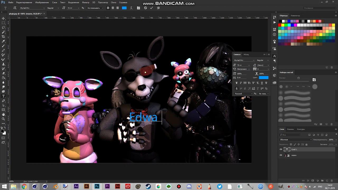Toggle underline style in the Символ panel
This screenshot has height=190, width=338.
[x=262, y=83]
